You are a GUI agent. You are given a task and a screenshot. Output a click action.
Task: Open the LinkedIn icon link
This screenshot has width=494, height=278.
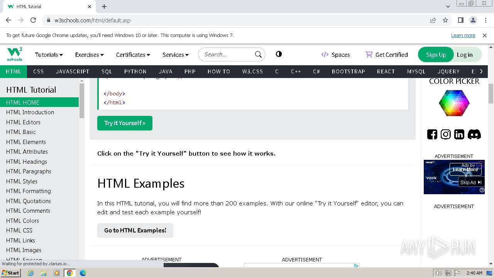click(x=459, y=134)
